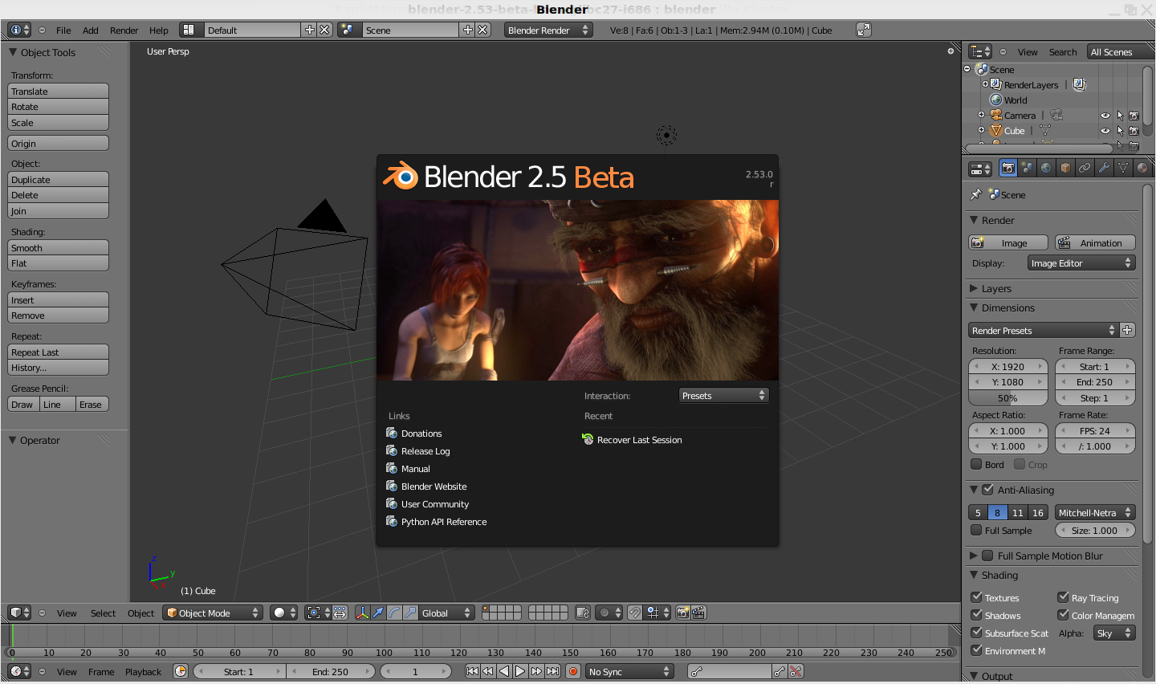
Task: Toggle Camera visibility eye in outliner
Action: click(x=1105, y=116)
